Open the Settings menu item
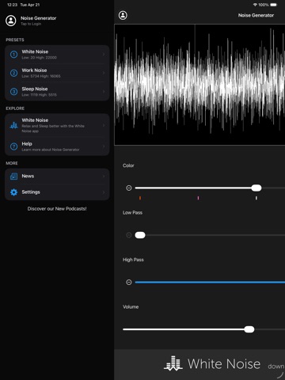285x380 pixels. pyautogui.click(x=57, y=192)
